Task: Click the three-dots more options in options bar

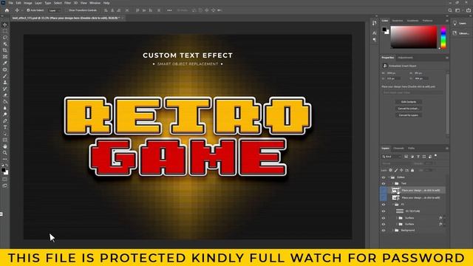Action: (169, 10)
